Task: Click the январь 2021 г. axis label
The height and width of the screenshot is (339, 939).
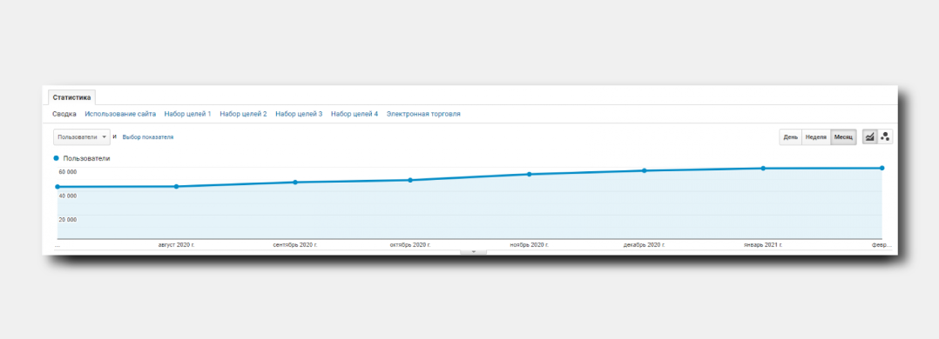Action: [x=763, y=245]
